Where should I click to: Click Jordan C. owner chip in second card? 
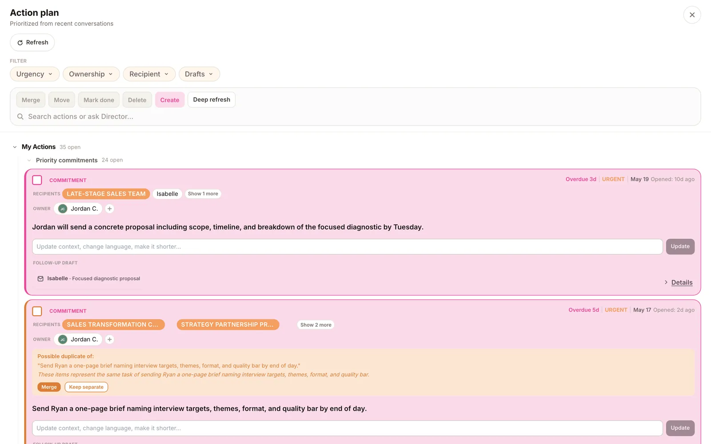point(78,340)
